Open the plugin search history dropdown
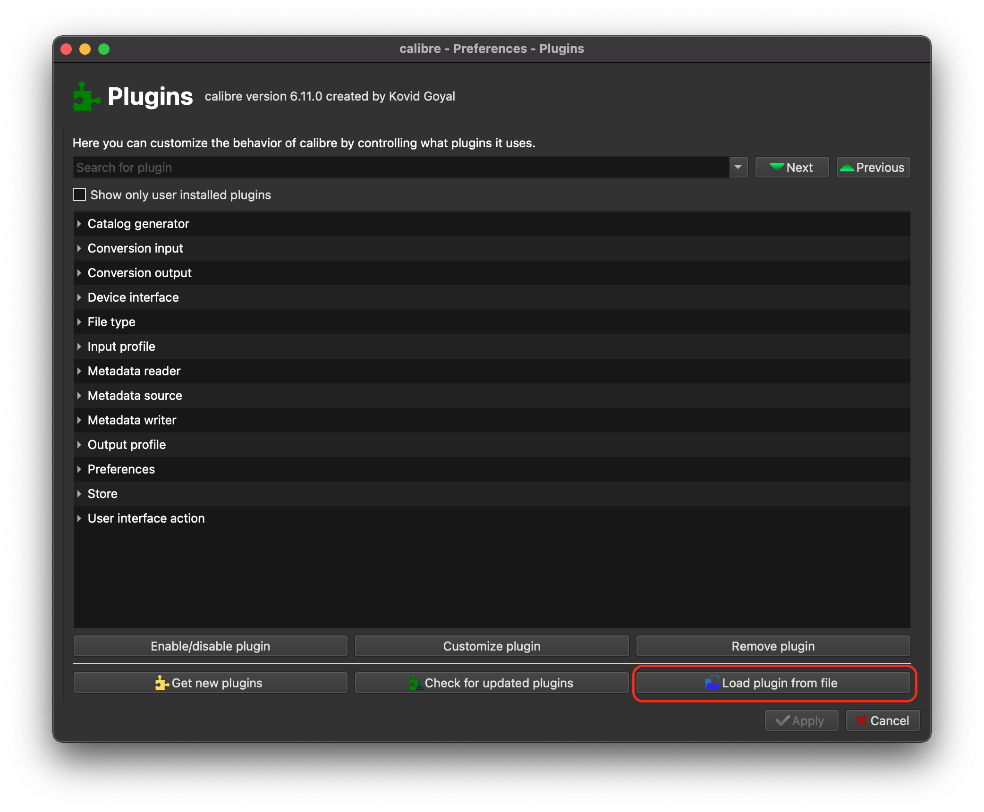984x812 pixels. click(738, 167)
